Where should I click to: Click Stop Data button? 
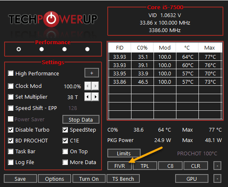click(x=81, y=120)
